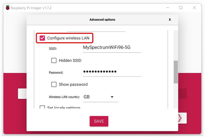Click the Raspberry Pi Imager v1.7.2 window title
Image resolution: width=205 pixels, height=137 pixels.
31,8
